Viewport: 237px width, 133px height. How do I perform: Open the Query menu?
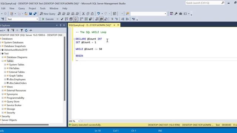pos(21,8)
